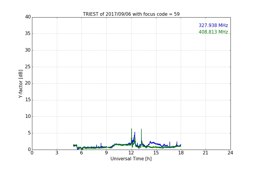Viewport: 256px width, 171px height.
Task: Click the plot title mentioning TRIEST 2017/09/06
Action: coord(131,14)
